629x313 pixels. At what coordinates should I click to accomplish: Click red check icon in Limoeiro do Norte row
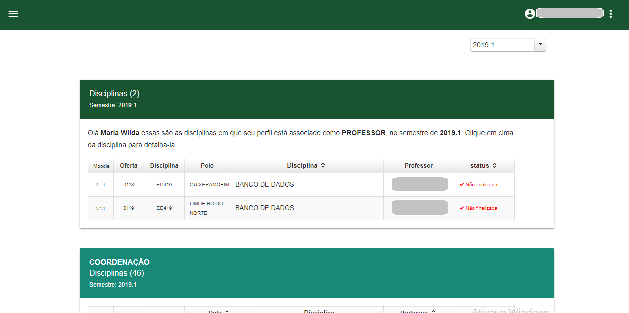[x=461, y=208]
